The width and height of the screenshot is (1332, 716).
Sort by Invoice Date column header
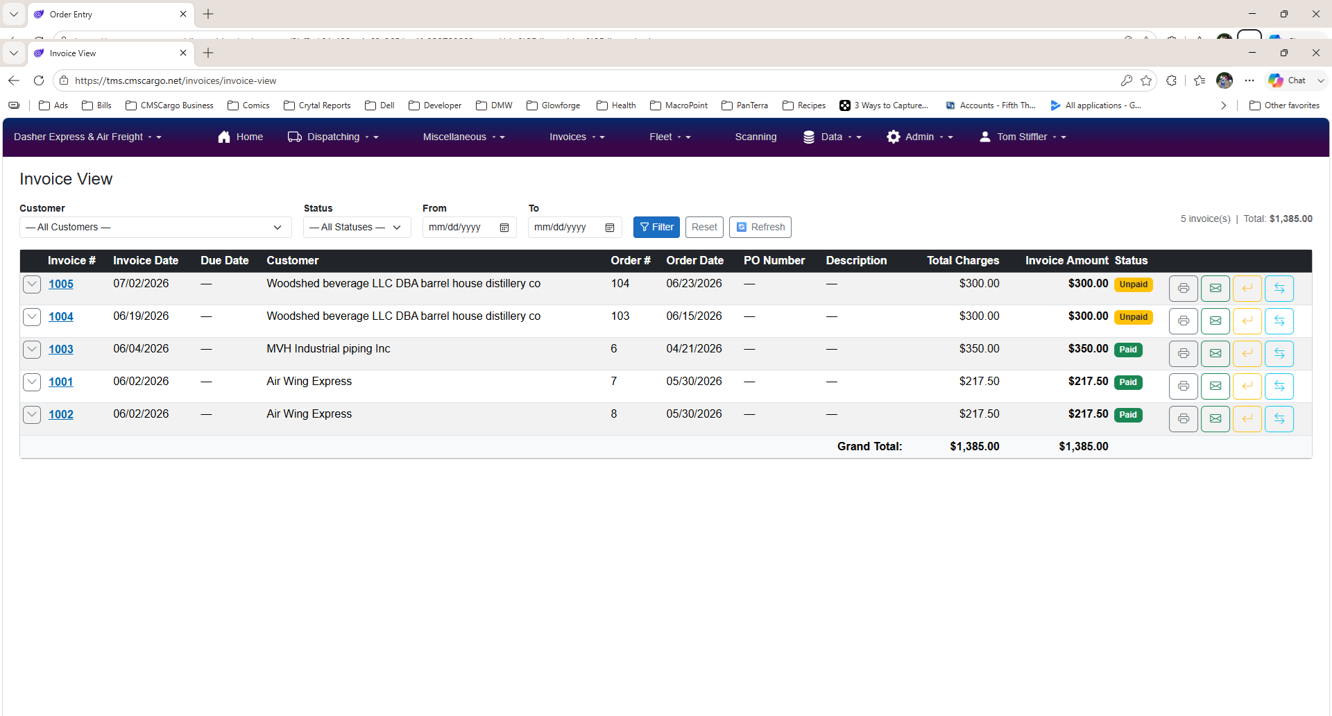point(146,261)
